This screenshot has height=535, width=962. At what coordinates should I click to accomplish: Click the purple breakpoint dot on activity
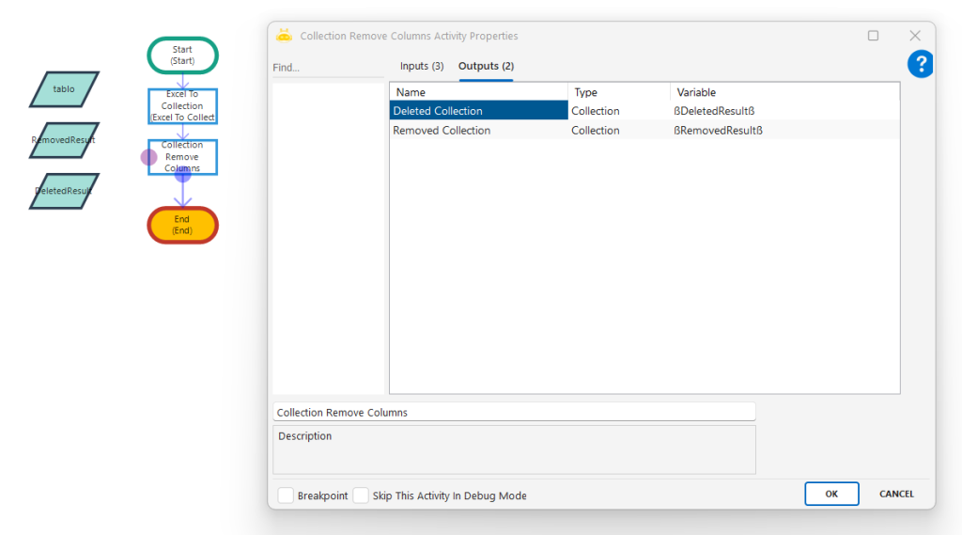tap(148, 157)
